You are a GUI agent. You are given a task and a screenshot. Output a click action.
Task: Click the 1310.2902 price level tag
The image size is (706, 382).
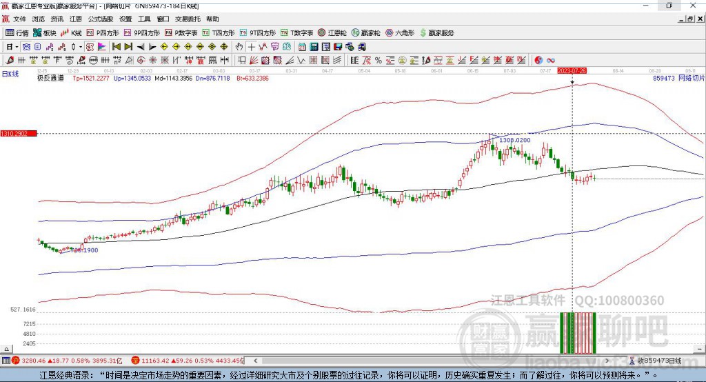coord(19,133)
